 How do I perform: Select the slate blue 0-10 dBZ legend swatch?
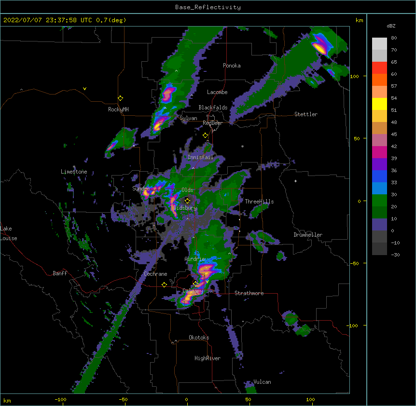tap(379, 225)
